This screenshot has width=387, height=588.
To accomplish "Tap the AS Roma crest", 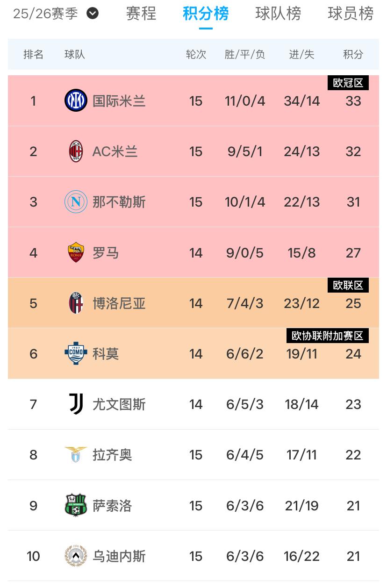I will tap(76, 252).
